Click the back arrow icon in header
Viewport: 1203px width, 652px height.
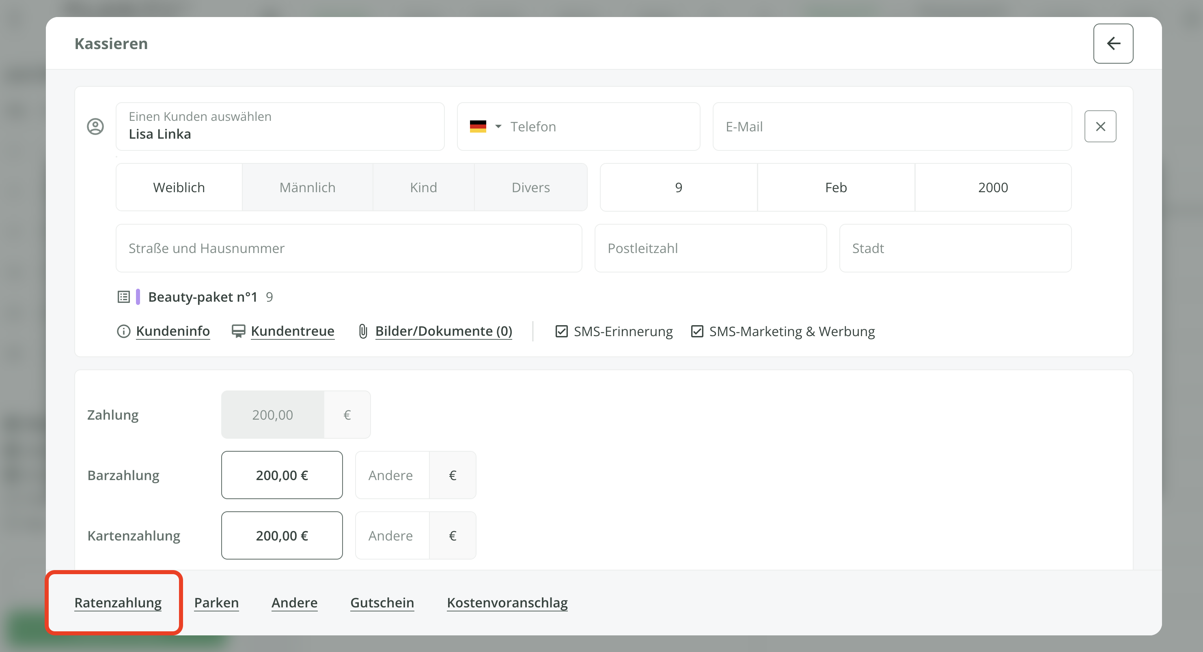point(1113,43)
